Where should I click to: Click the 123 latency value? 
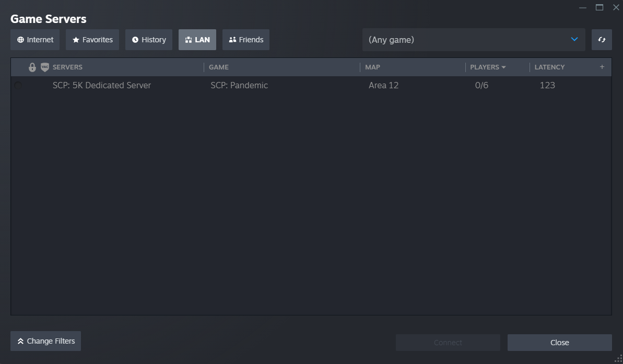(x=547, y=86)
